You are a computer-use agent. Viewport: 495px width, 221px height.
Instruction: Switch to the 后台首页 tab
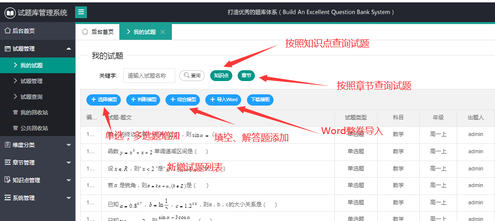tap(98, 32)
